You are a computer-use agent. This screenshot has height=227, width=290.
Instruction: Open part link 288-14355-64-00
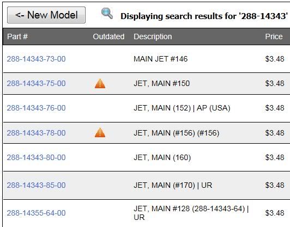pos(36,213)
